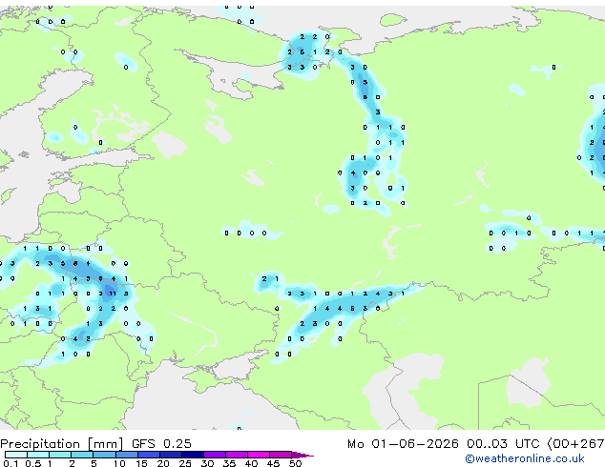The image size is (605, 467).
Task: Click the over-50 mm legend arrow tip
Action: click(x=302, y=455)
